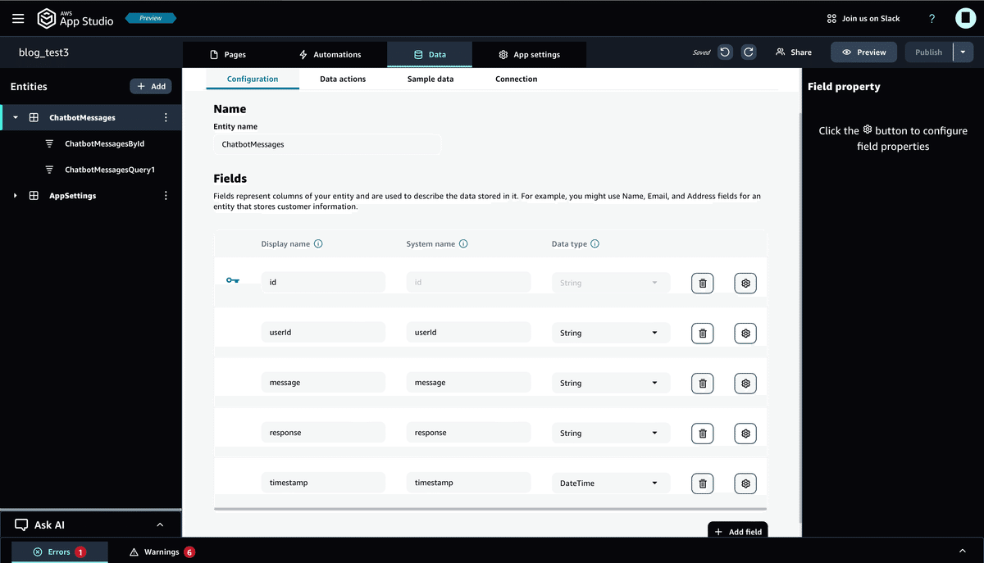
Task: Click the Entity name input field
Action: tap(327, 143)
